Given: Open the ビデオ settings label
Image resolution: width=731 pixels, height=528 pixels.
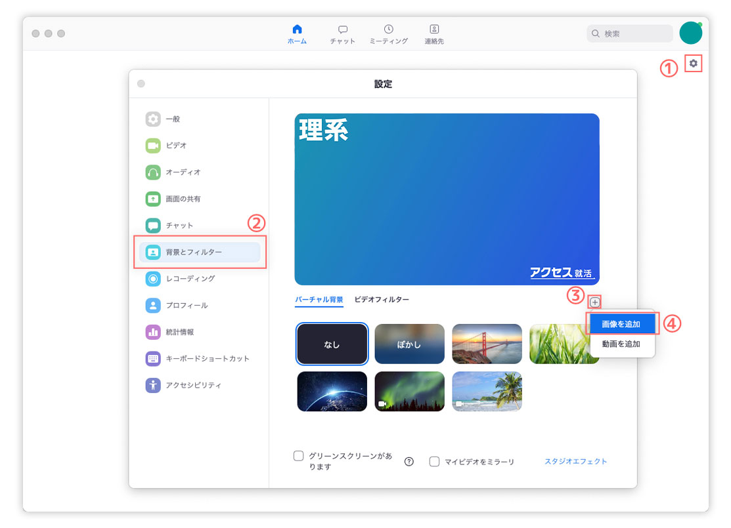Looking at the screenshot, I should [176, 146].
